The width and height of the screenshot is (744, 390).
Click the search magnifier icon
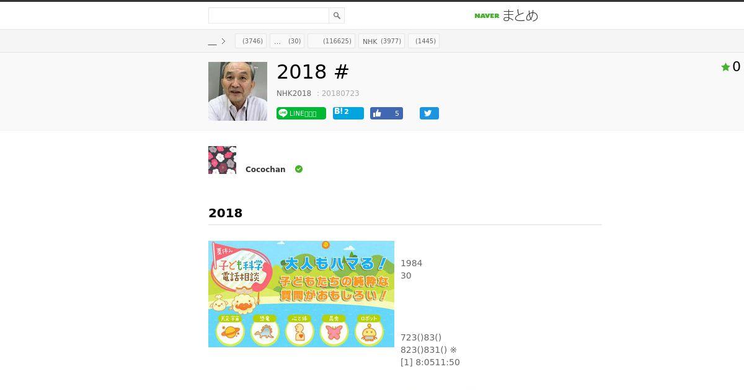tap(337, 15)
